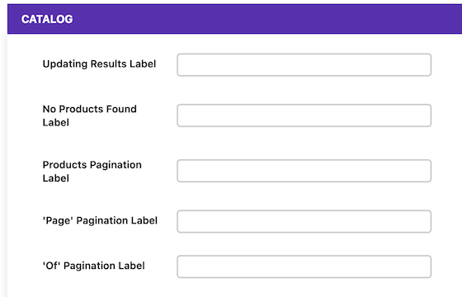Activate the 'Of' Pagination Label input field
Screen dimensions: 462x297
click(304, 266)
